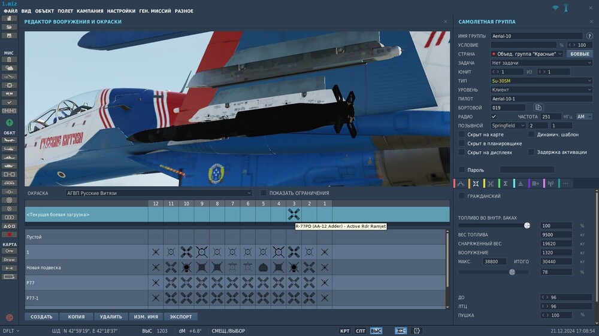Select the helicopter group placement tool

click(x=9, y=149)
